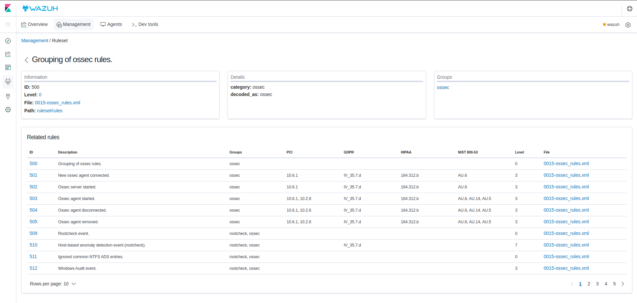Click the back arrow beside Grouping of ossec rules
Image resolution: width=637 pixels, height=303 pixels.
pos(26,60)
